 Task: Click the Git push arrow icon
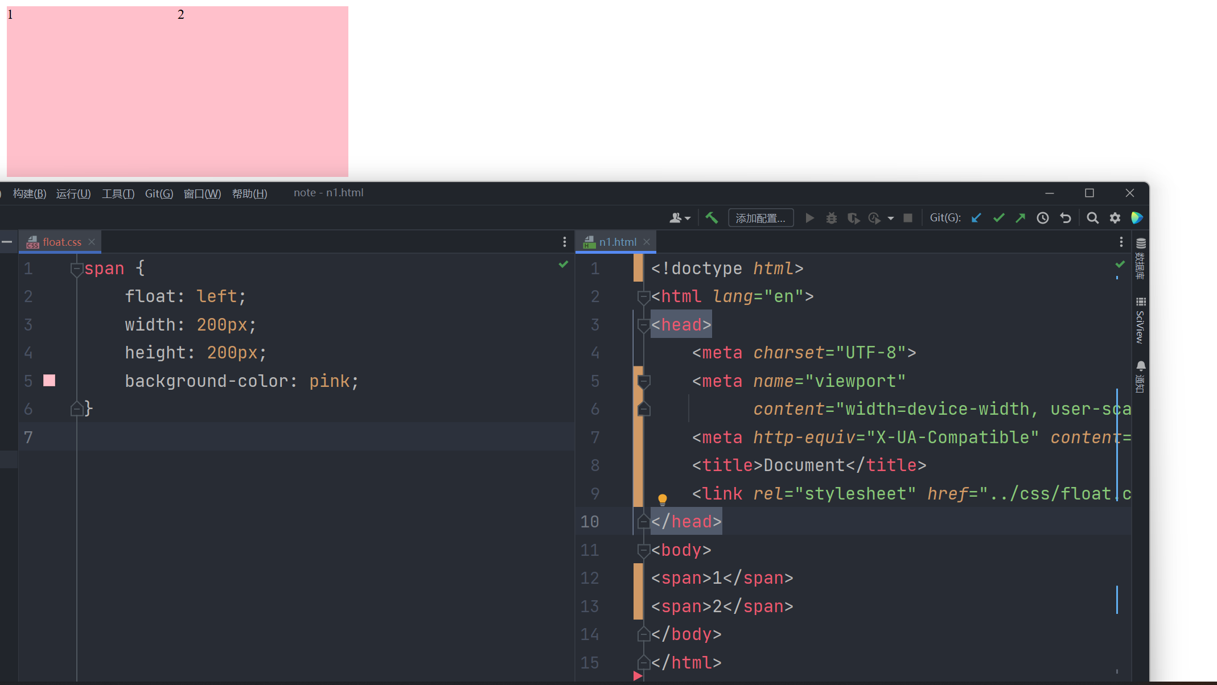point(1021,218)
